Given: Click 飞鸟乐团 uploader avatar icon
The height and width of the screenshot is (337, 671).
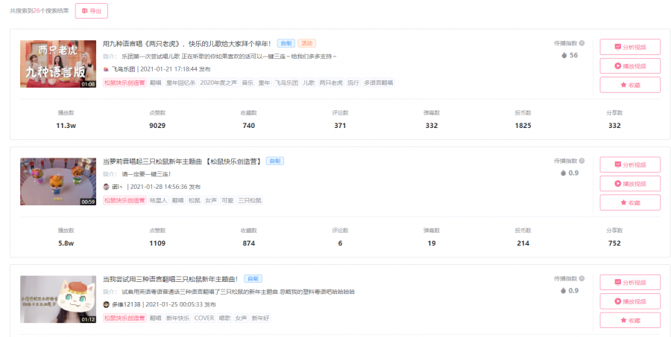Looking at the screenshot, I should pyautogui.click(x=106, y=69).
